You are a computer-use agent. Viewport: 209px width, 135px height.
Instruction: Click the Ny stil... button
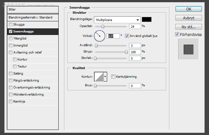189,27
